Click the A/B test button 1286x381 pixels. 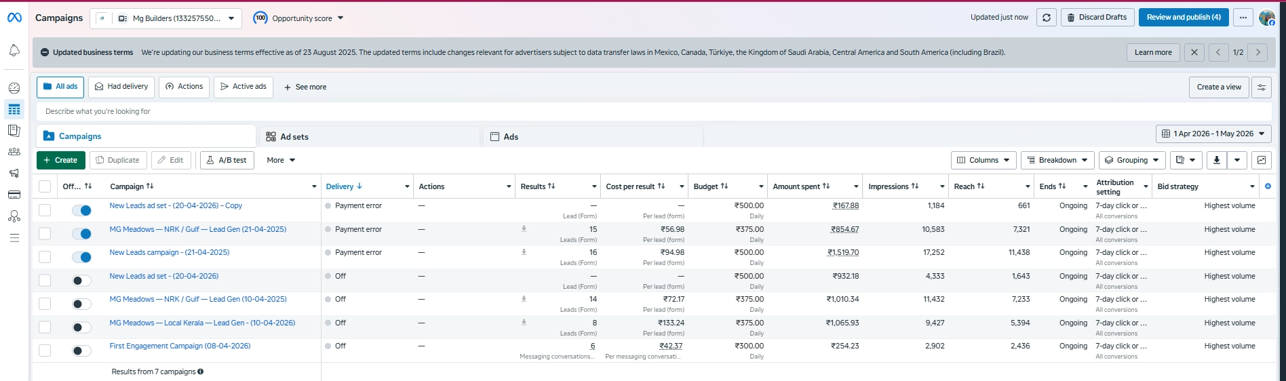[227, 160]
